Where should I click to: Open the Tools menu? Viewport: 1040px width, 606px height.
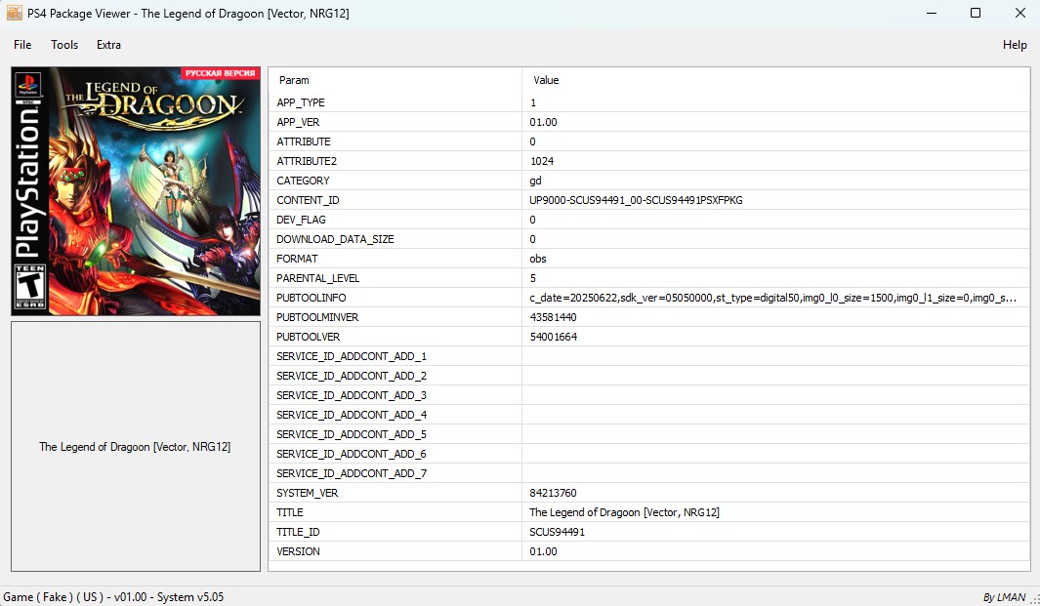tap(64, 45)
